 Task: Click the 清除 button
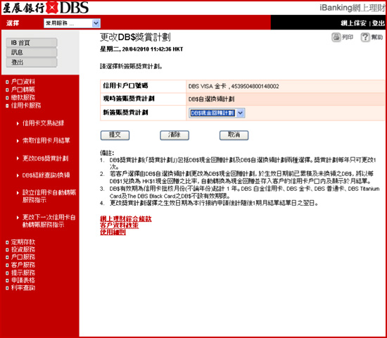[x=175, y=135]
